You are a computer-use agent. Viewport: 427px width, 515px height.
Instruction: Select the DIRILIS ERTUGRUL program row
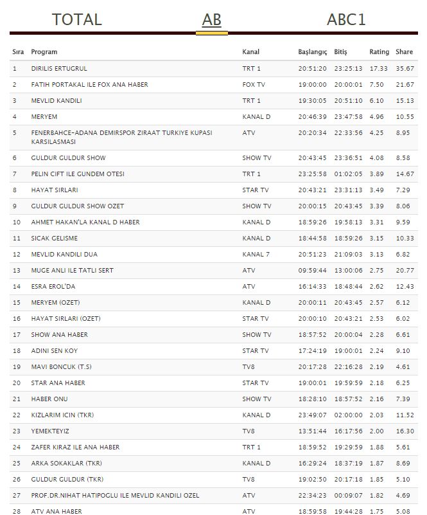point(59,68)
